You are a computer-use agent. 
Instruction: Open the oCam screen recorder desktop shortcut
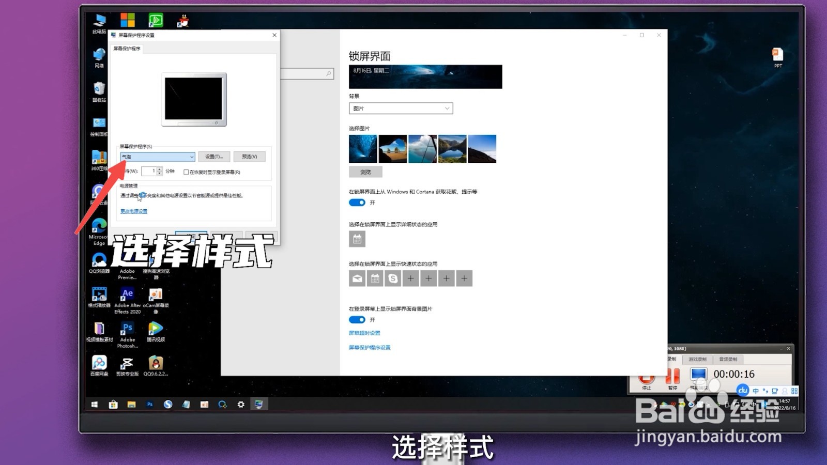click(156, 295)
